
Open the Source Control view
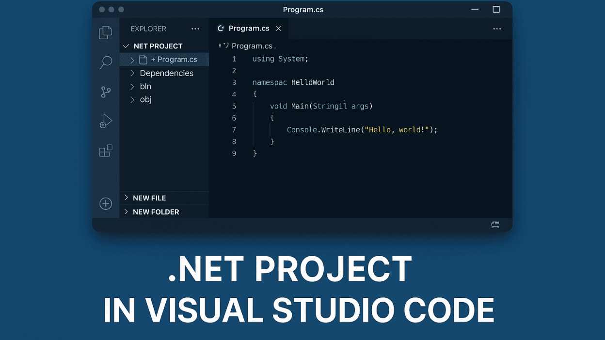pyautogui.click(x=106, y=92)
